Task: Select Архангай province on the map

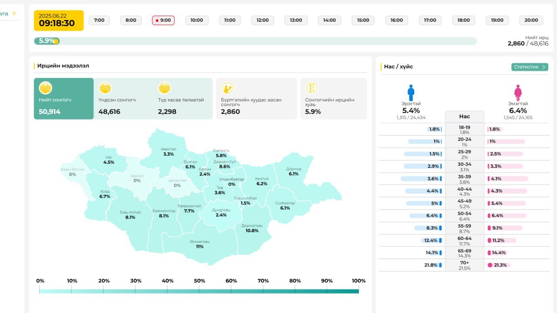Action: click(x=177, y=183)
